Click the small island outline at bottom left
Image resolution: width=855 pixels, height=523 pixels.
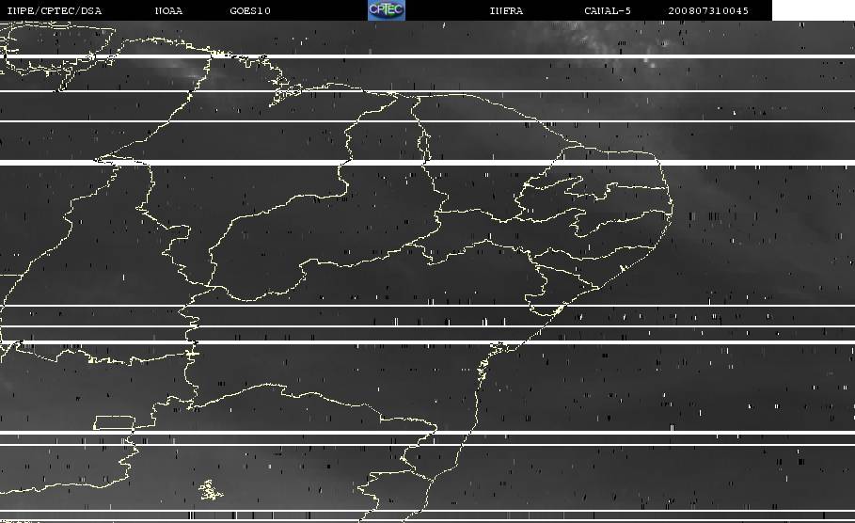(x=209, y=489)
